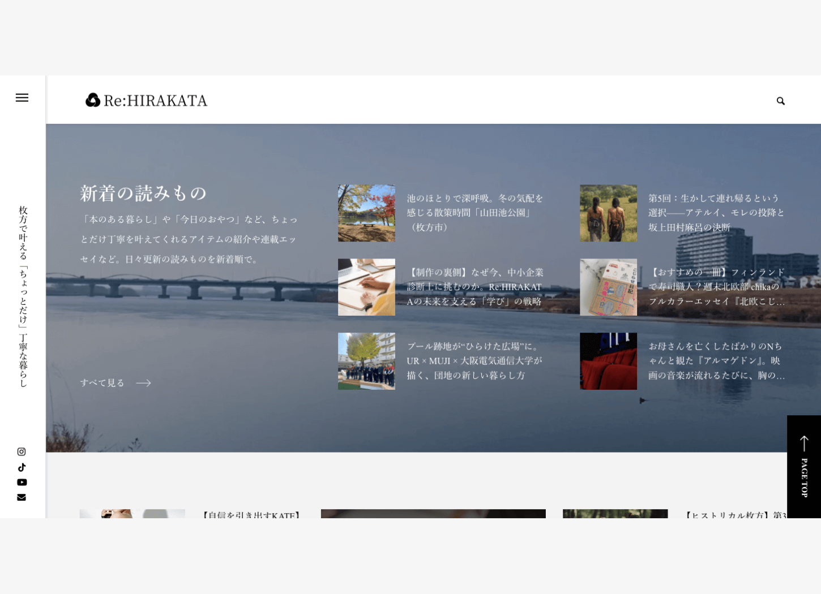Open the 第5回 アテルイ article

coord(716,213)
